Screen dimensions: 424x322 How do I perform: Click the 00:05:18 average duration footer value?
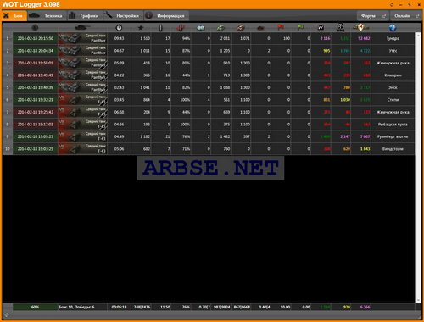click(119, 307)
